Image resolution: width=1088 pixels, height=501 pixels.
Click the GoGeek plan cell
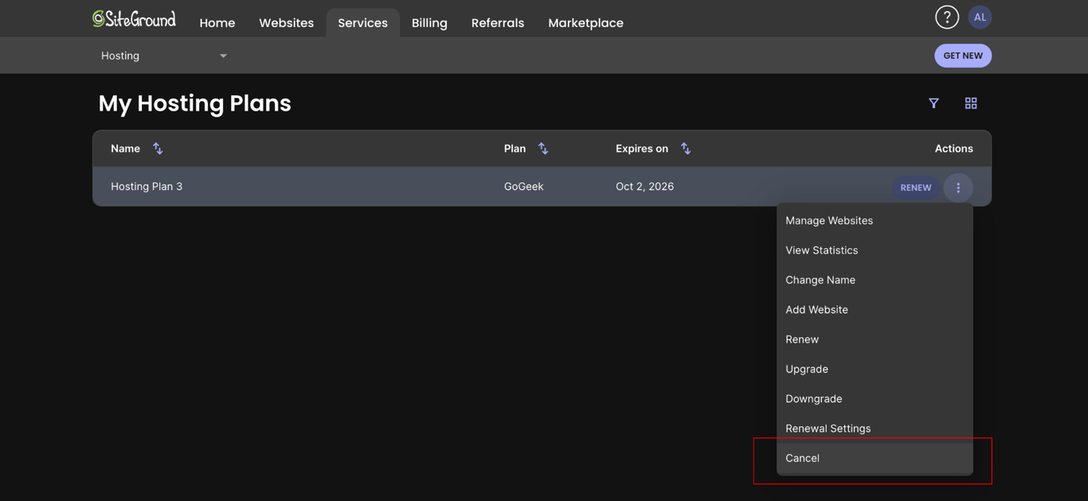click(x=523, y=186)
